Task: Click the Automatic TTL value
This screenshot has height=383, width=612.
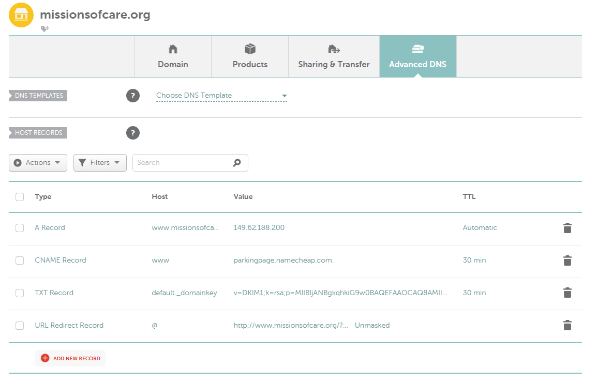Action: (x=480, y=227)
